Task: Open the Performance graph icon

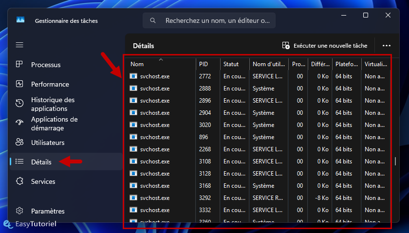Action: (x=19, y=84)
